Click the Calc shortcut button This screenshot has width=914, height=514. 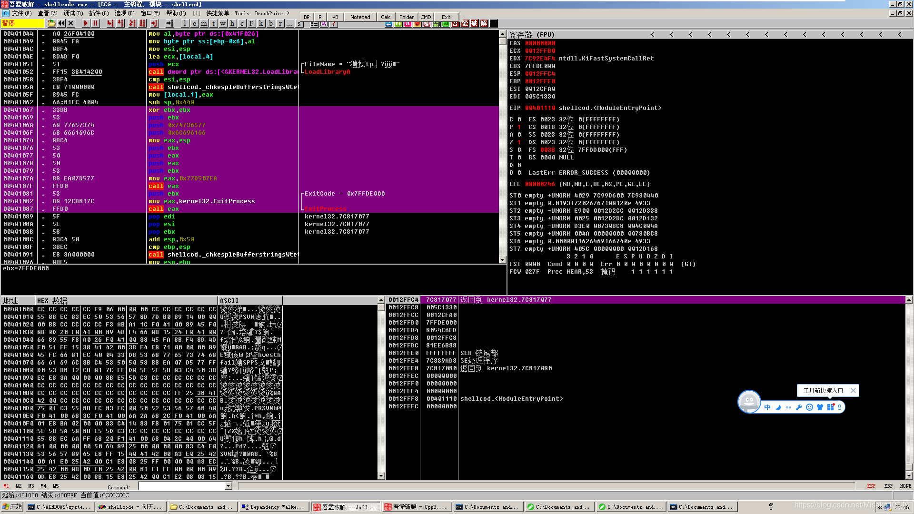(x=386, y=17)
